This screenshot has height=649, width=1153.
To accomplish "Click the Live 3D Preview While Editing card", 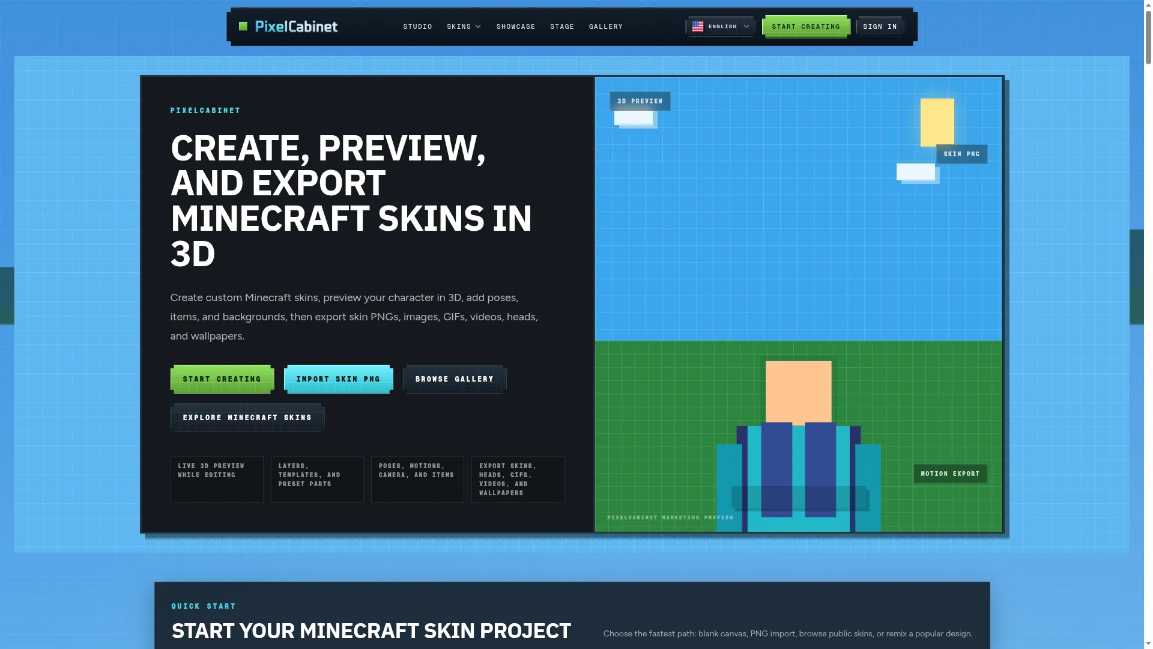I will [x=217, y=480].
